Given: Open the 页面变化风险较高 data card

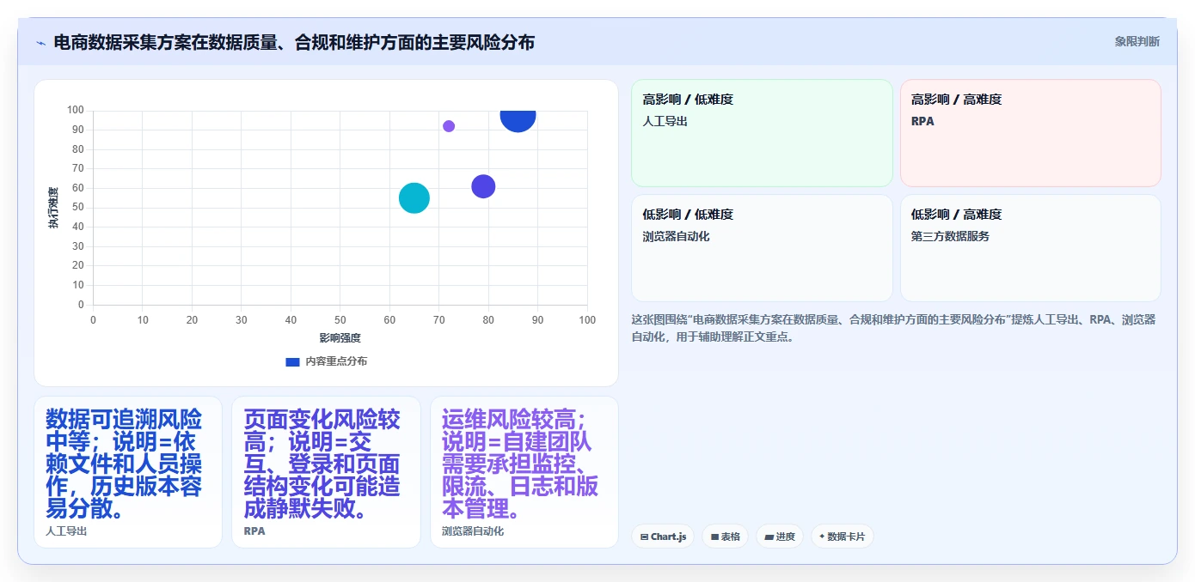Looking at the screenshot, I should 326,471.
